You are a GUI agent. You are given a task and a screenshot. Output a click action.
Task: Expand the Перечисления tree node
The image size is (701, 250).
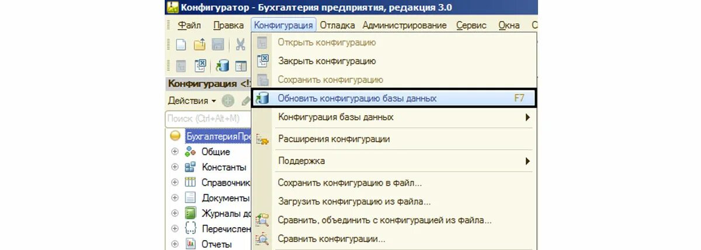coord(175,228)
